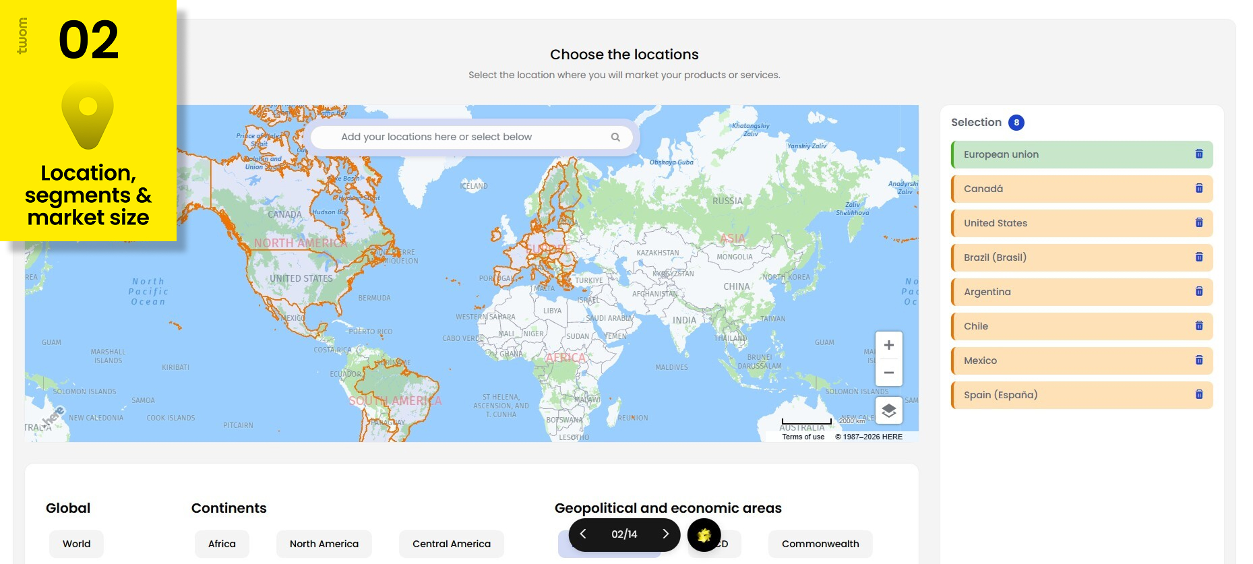Toggle the World location chip
1253x564 pixels.
pos(76,544)
